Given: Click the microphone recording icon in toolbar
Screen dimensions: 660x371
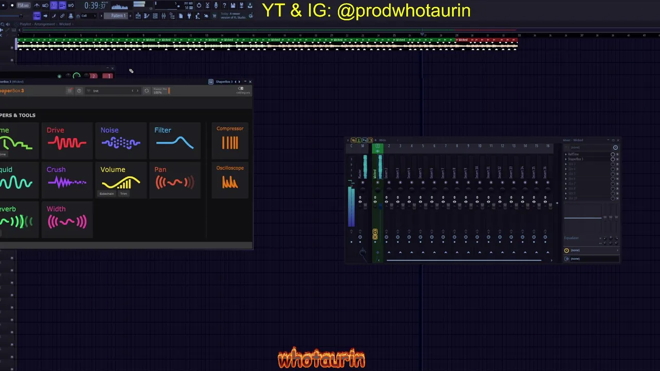Looking at the screenshot, I should (x=216, y=5).
